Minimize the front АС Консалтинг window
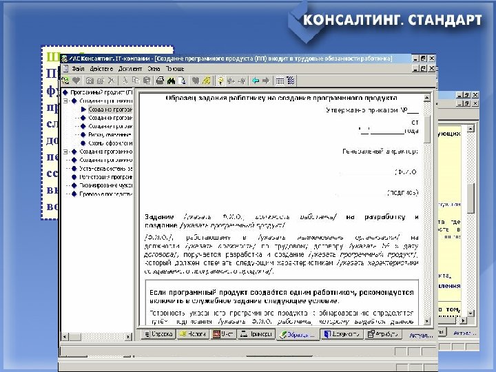This screenshot has height=372, width=496. click(x=416, y=58)
